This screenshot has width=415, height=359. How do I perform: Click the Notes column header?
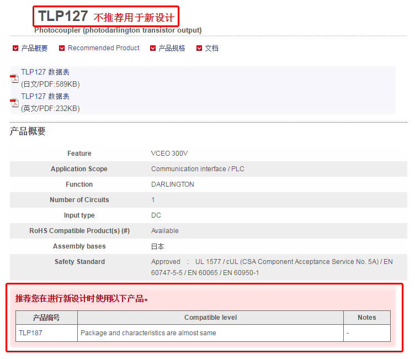(x=366, y=318)
